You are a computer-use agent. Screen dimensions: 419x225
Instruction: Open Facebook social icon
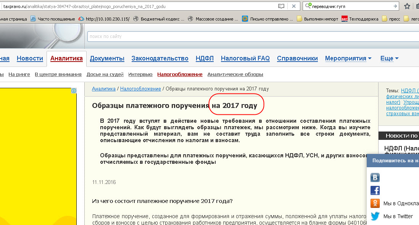tap(375, 190)
